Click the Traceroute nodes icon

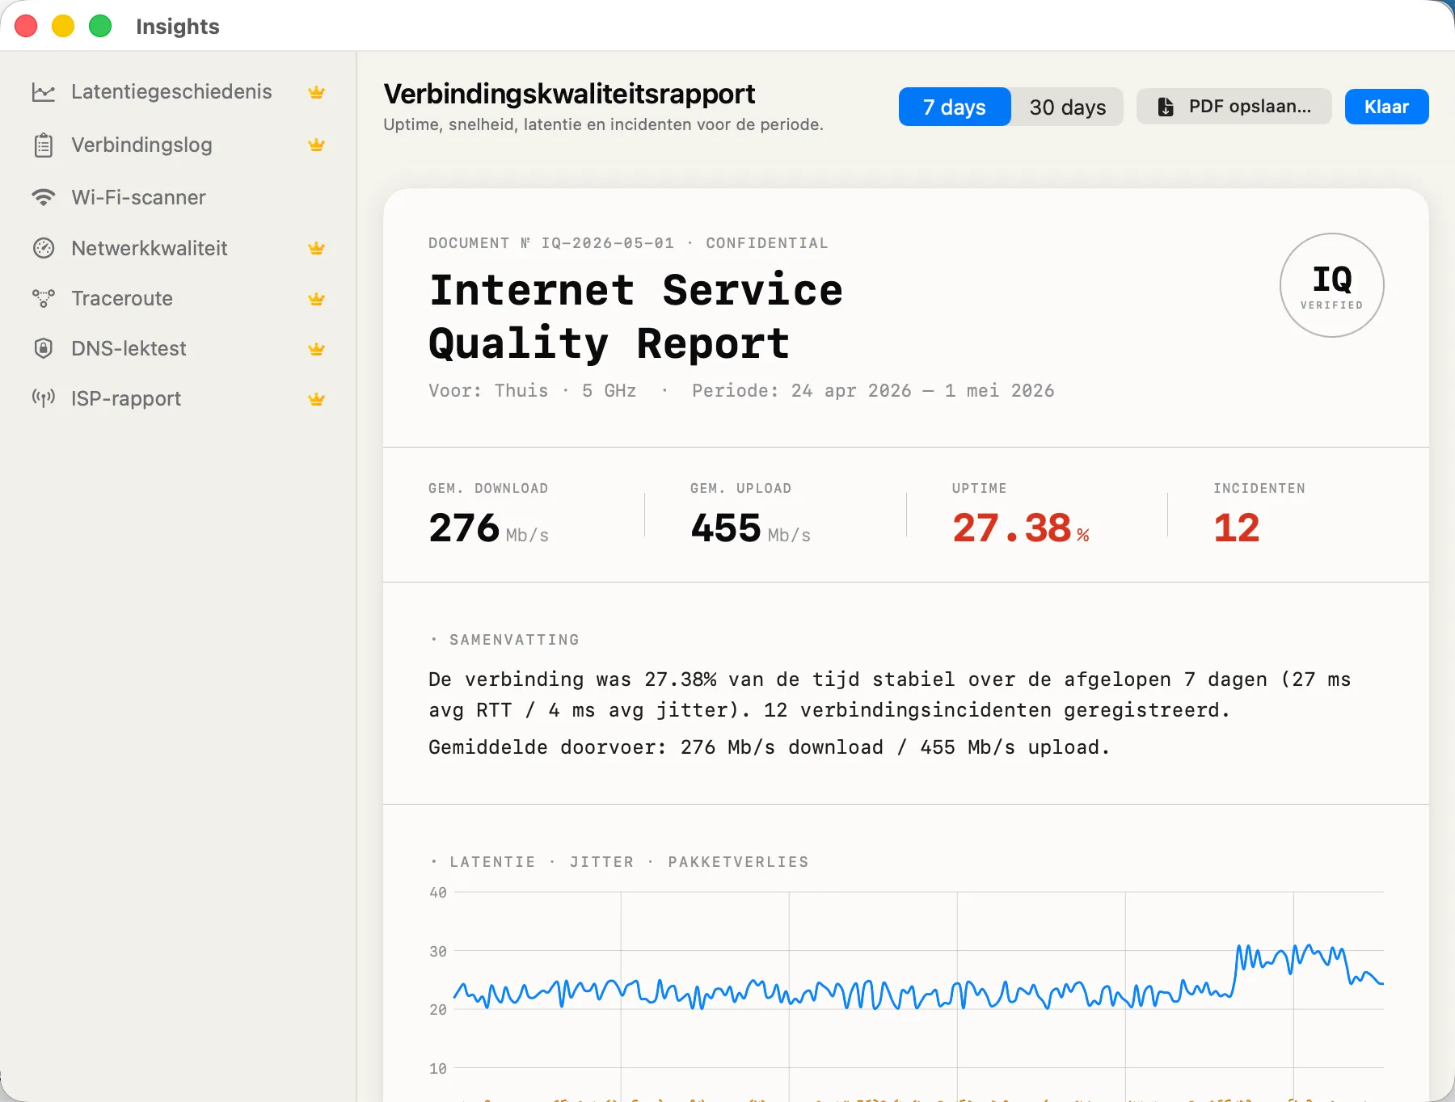point(44,298)
